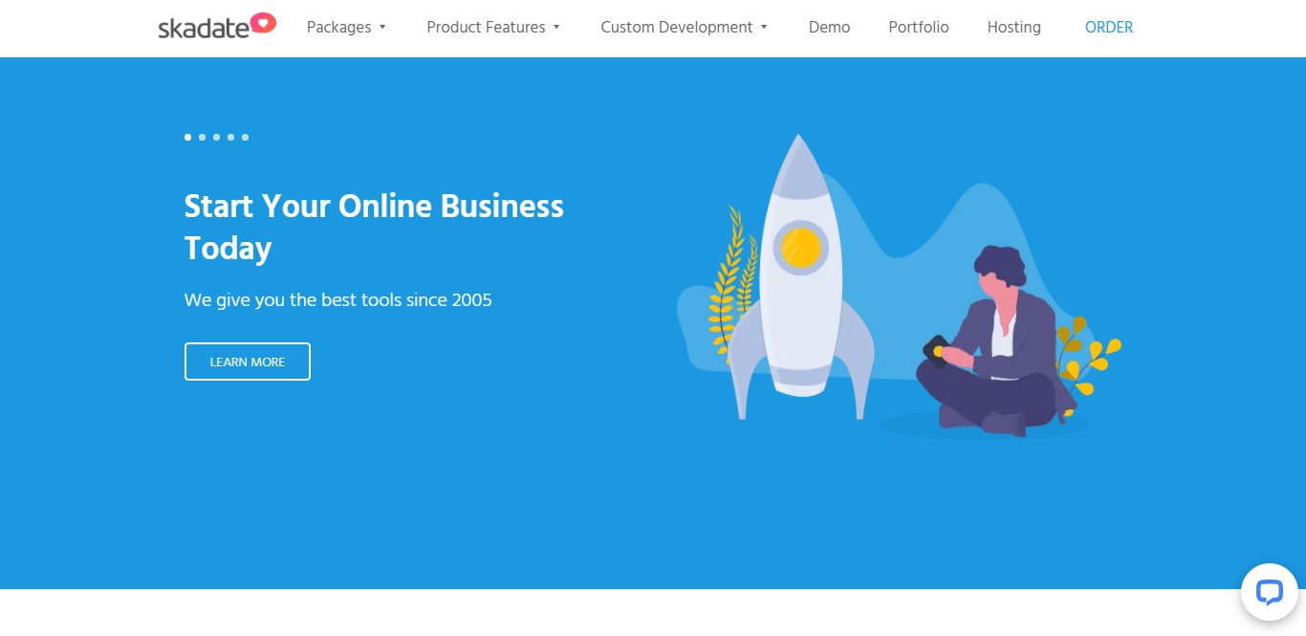This screenshot has width=1306, height=636.
Task: Select the second carousel slide dot
Action: point(203,137)
